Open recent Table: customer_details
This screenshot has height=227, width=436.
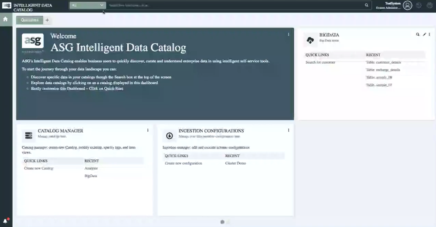point(383,62)
